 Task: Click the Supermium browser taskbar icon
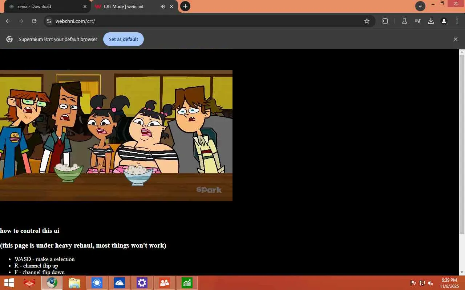[x=52, y=283]
